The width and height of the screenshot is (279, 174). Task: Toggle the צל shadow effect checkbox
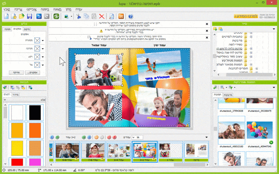(37, 65)
